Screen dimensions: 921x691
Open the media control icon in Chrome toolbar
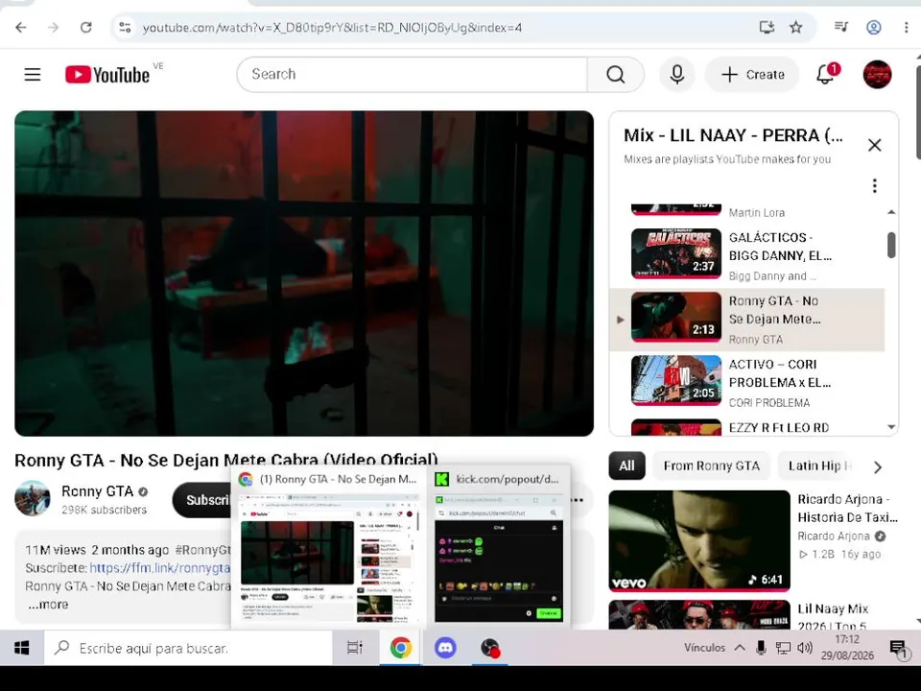tap(841, 27)
